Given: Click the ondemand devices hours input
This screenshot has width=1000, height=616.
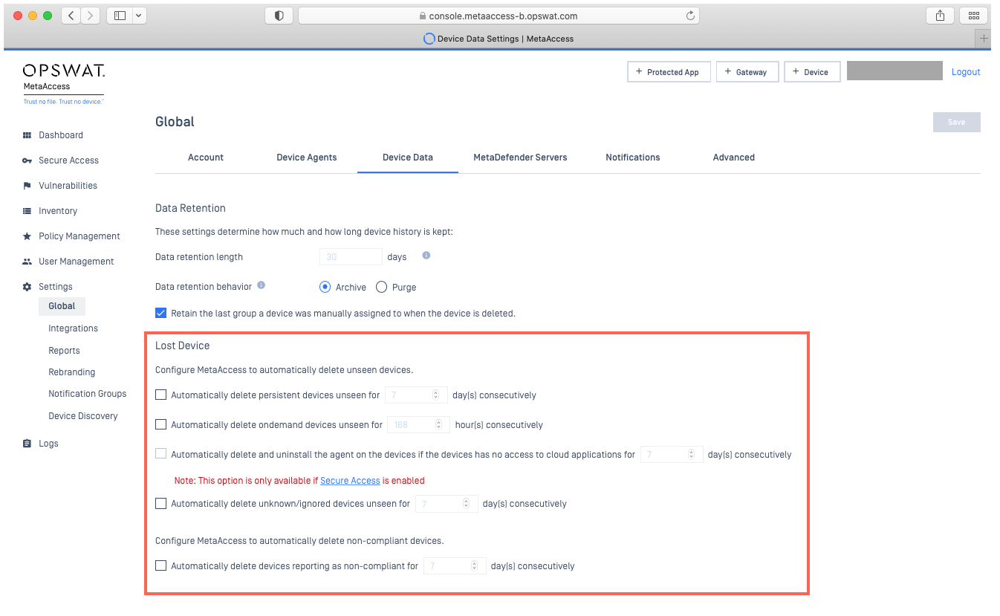Looking at the screenshot, I should coord(418,425).
